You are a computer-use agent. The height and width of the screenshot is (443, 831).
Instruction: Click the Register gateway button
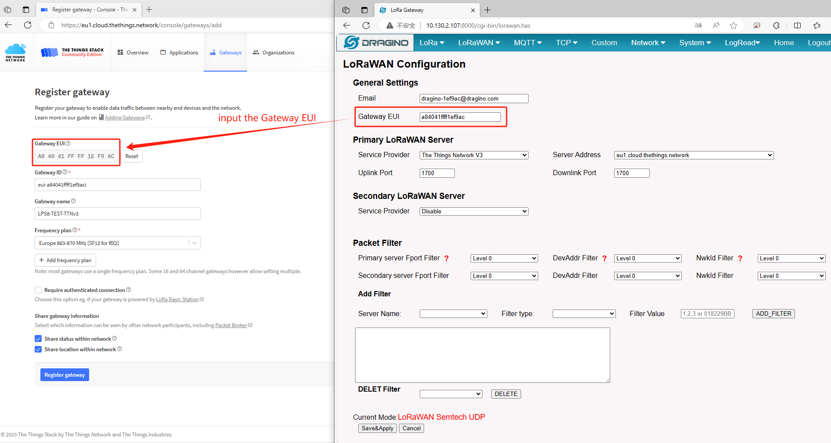click(65, 375)
